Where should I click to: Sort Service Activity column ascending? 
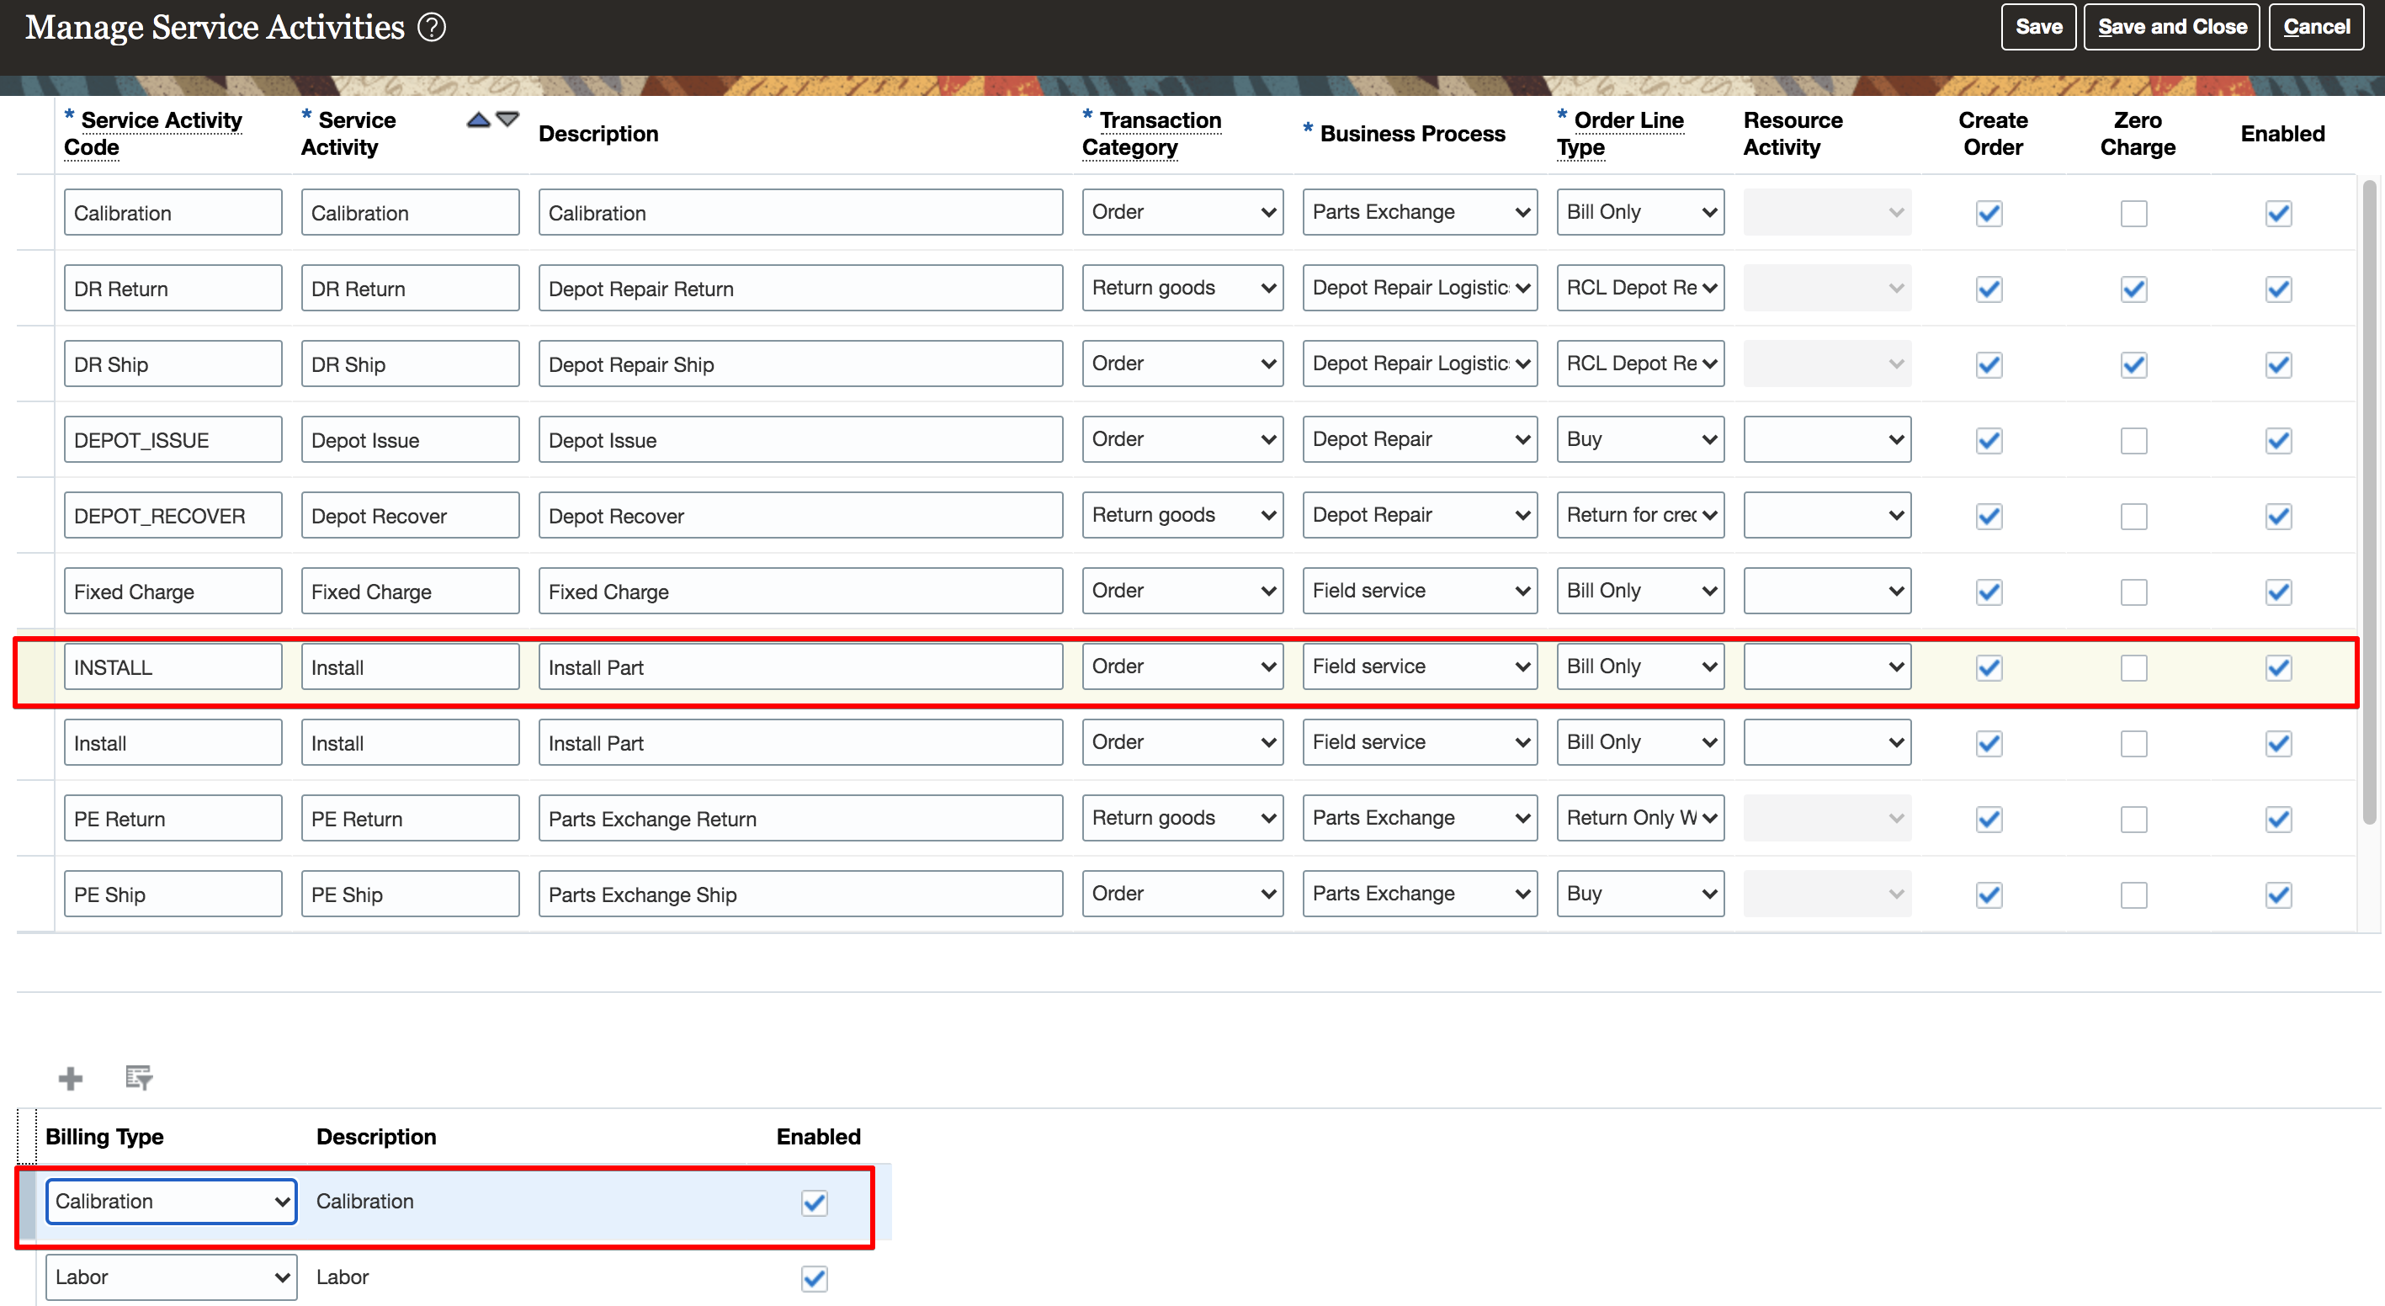coord(478,119)
